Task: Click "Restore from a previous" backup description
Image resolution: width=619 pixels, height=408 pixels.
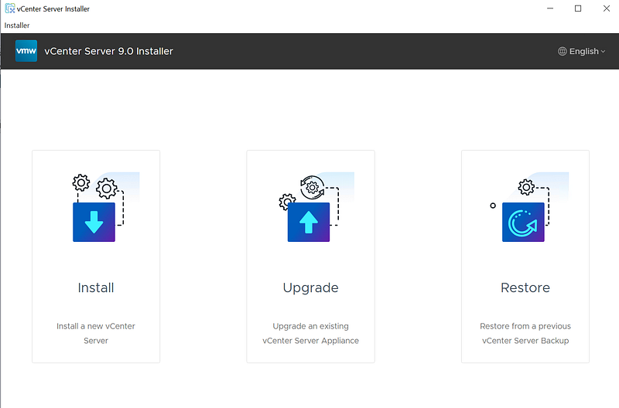Action: pyautogui.click(x=525, y=326)
